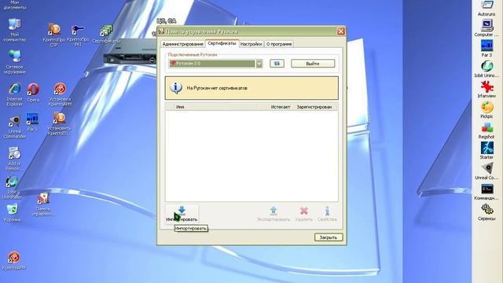Select Unreal Commander desktop shortcut
The image size is (503, 283).
14,127
